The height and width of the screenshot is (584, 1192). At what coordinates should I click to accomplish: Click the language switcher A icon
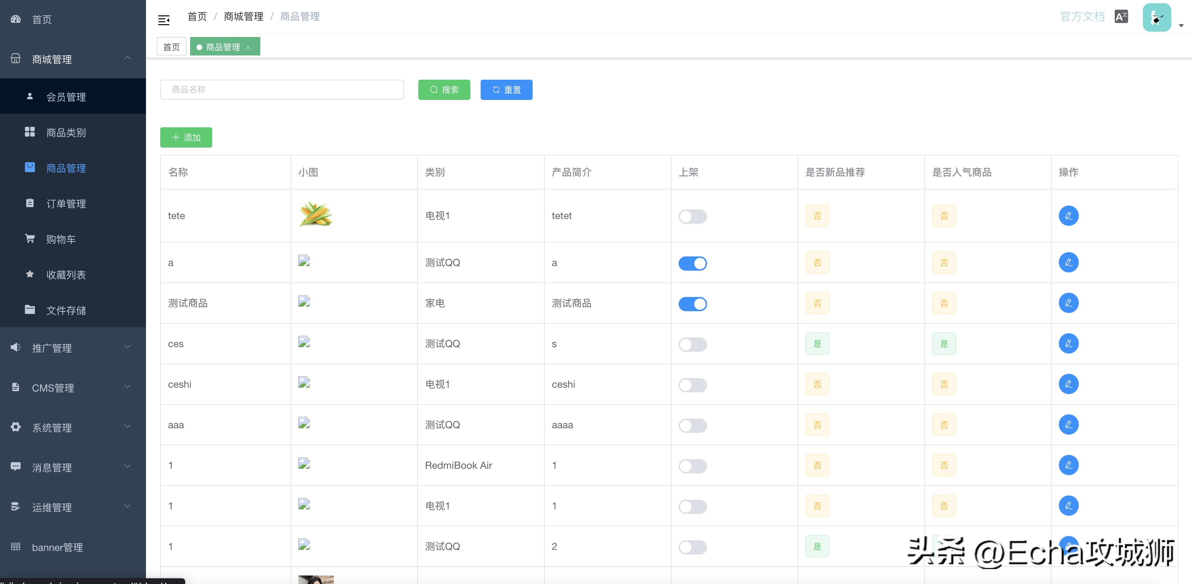tap(1121, 16)
